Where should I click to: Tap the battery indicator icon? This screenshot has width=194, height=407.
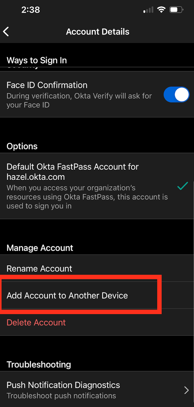tap(176, 10)
